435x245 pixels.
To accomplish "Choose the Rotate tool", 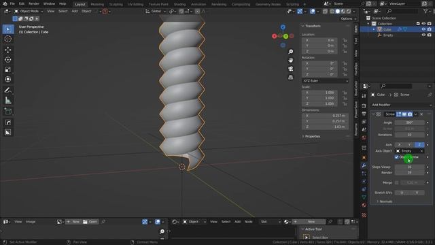I will tap(8, 60).
